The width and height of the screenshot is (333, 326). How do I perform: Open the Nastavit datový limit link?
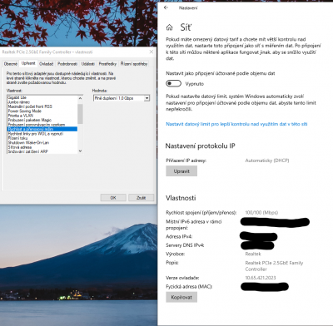pos(236,124)
